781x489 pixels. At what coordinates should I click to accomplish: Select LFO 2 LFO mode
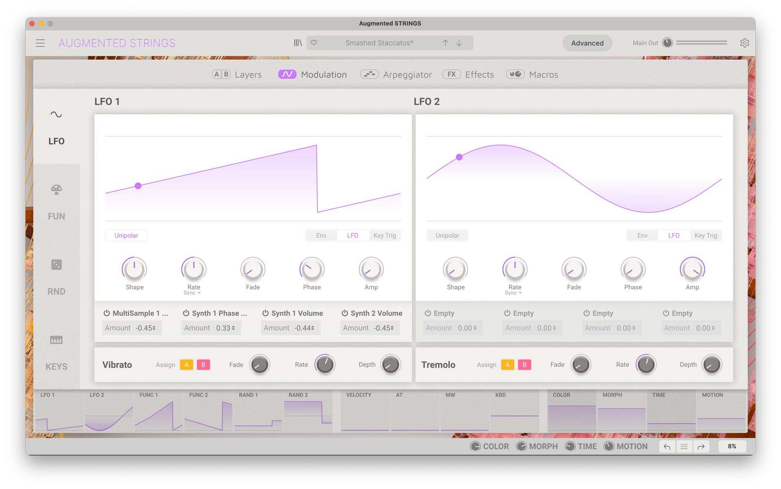(674, 236)
